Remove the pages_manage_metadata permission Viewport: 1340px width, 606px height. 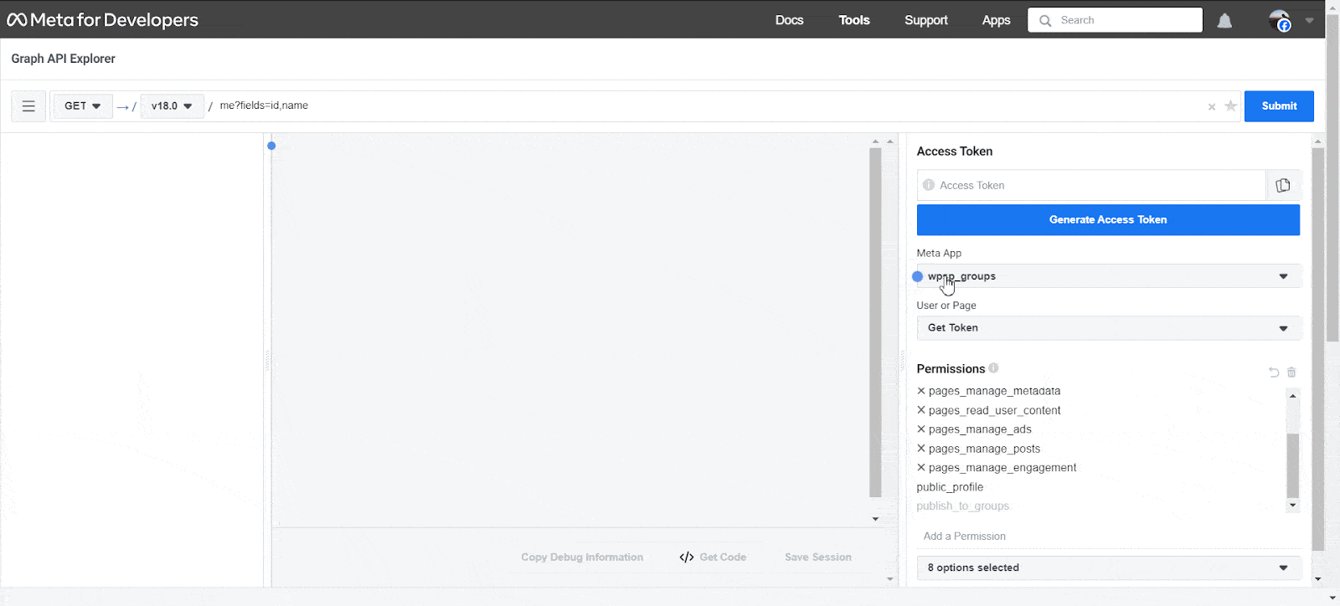921,391
